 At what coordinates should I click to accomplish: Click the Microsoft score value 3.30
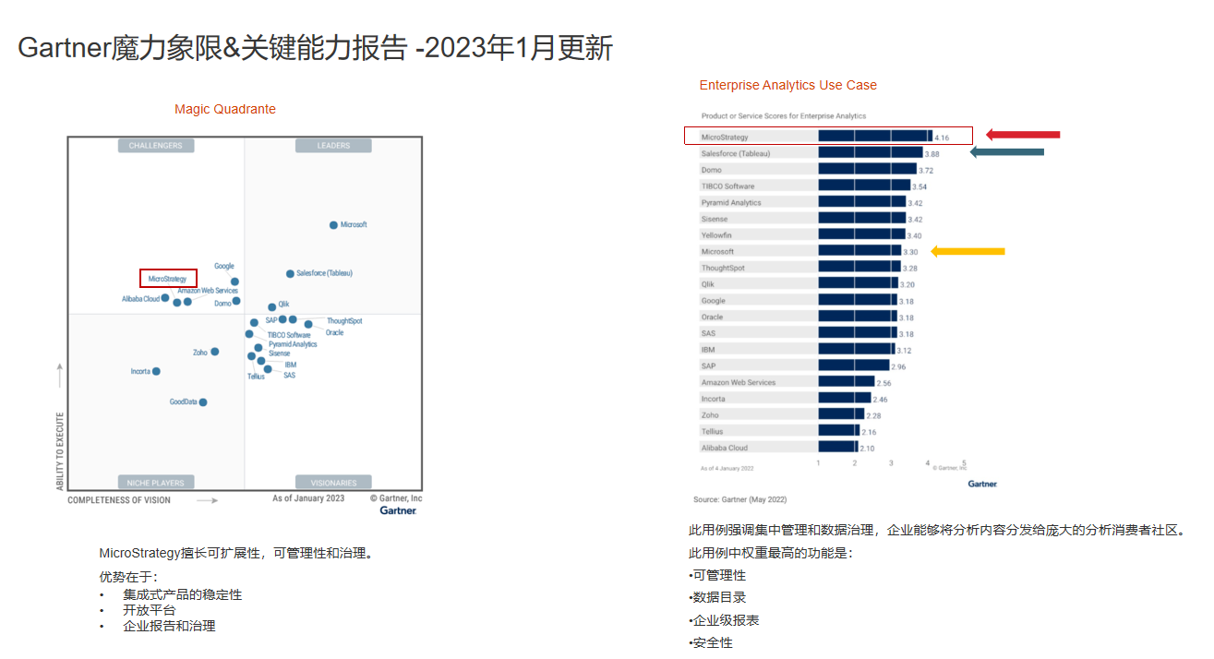[910, 252]
